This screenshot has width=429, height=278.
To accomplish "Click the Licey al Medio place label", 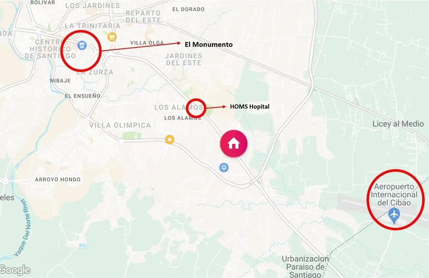I will (x=398, y=124).
